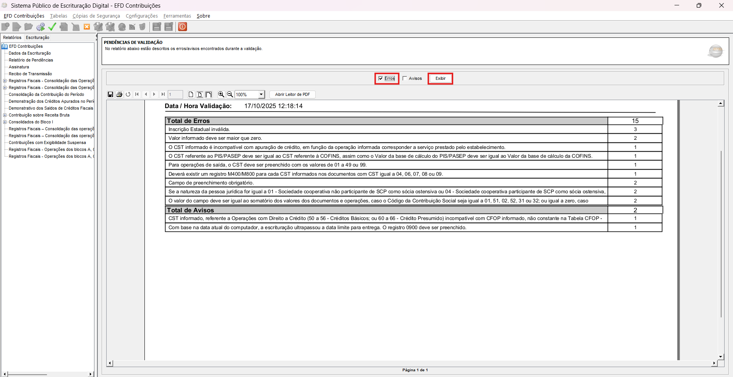Select Recibo de Transmissão tree item
This screenshot has width=733, height=377.
pos(30,74)
